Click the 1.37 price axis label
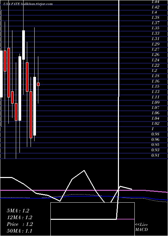This screenshot has width=168, height=236. (x=155, y=23)
